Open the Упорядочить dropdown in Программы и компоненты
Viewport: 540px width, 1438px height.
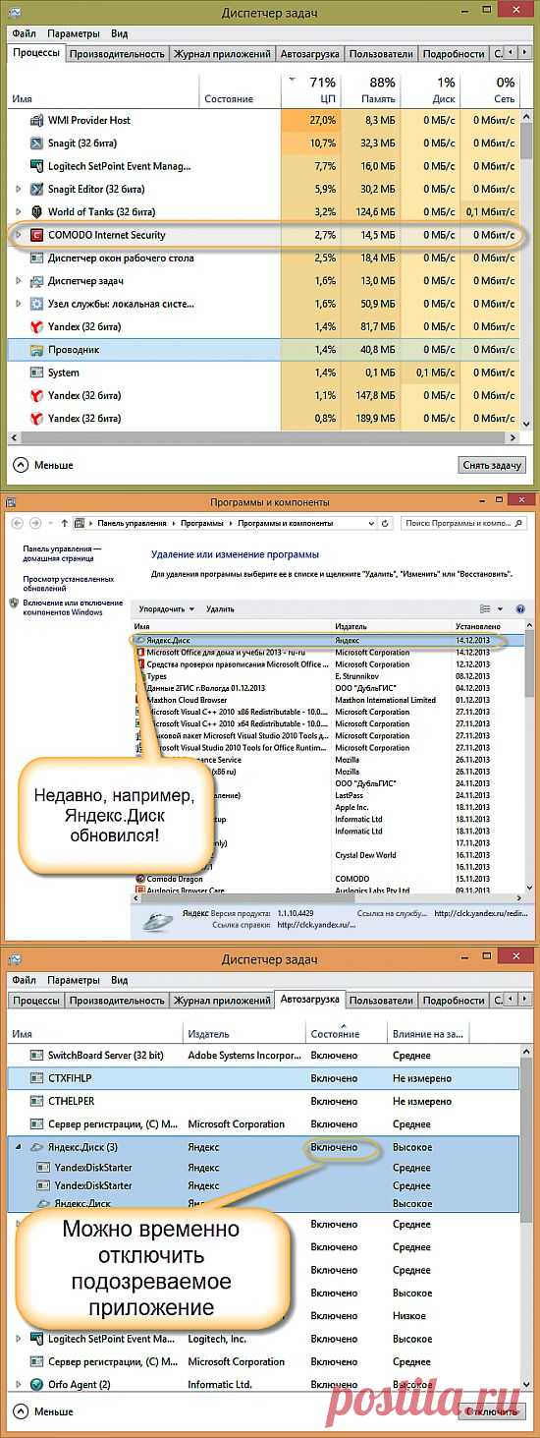(166, 609)
